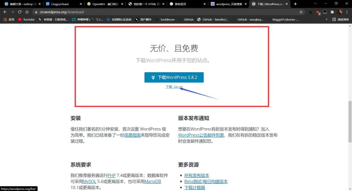Screen dimensions: 352x191
Task: Follow the PHP link in system requirements
Action: pos(112,175)
